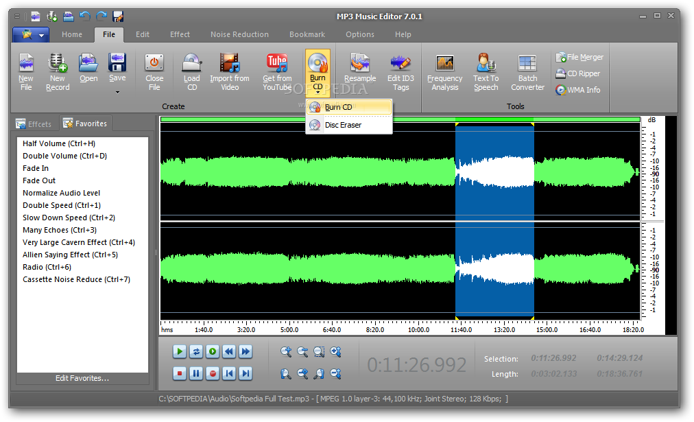Click the New Record ribbon button
The width and height of the screenshot is (694, 422).
click(58, 72)
